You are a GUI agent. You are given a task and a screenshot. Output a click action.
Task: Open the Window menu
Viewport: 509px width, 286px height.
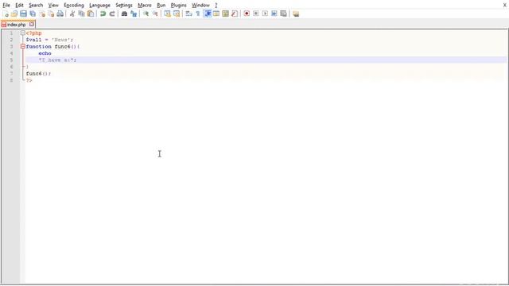(x=200, y=6)
